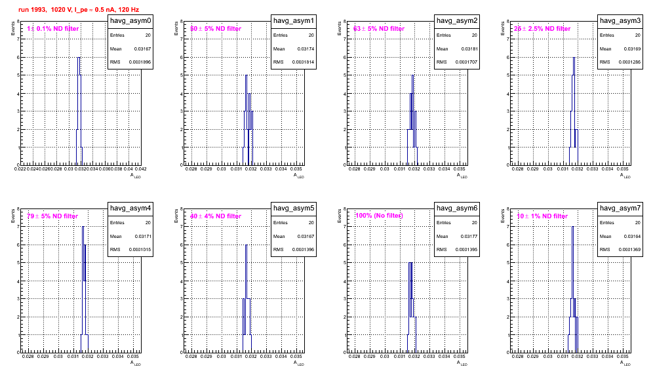Click the '63± 5% ND filter' label
The height and width of the screenshot is (375, 653).
pos(379,29)
